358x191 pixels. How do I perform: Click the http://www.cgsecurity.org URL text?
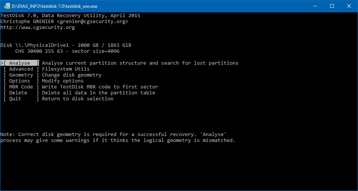coord(38,27)
